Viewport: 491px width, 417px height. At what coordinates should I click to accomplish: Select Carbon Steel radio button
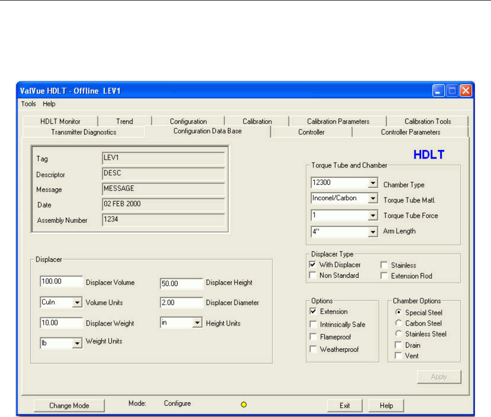(x=398, y=323)
